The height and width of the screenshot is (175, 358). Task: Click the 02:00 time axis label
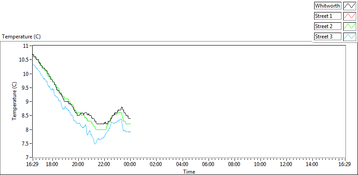tap(156, 164)
